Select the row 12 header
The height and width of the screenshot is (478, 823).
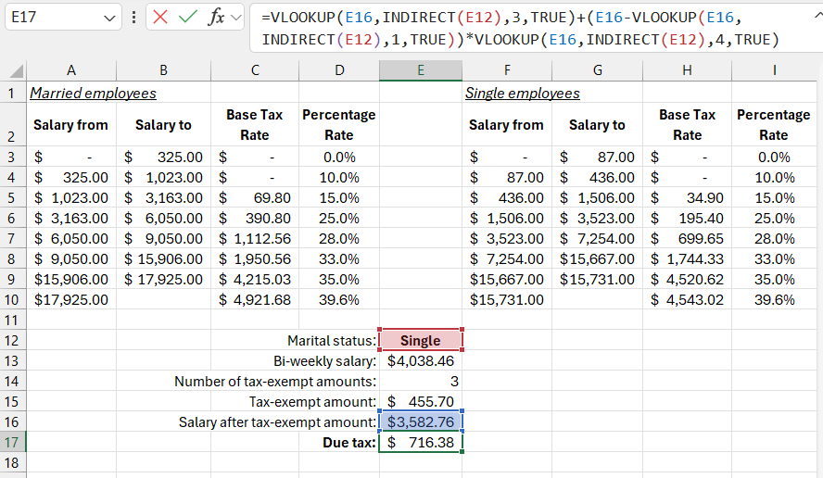coord(12,340)
